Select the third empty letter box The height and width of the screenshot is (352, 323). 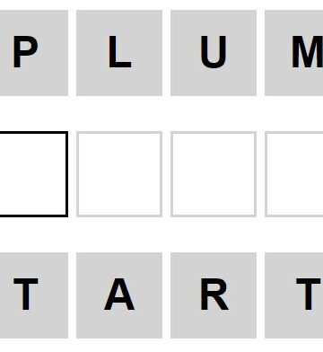point(214,174)
